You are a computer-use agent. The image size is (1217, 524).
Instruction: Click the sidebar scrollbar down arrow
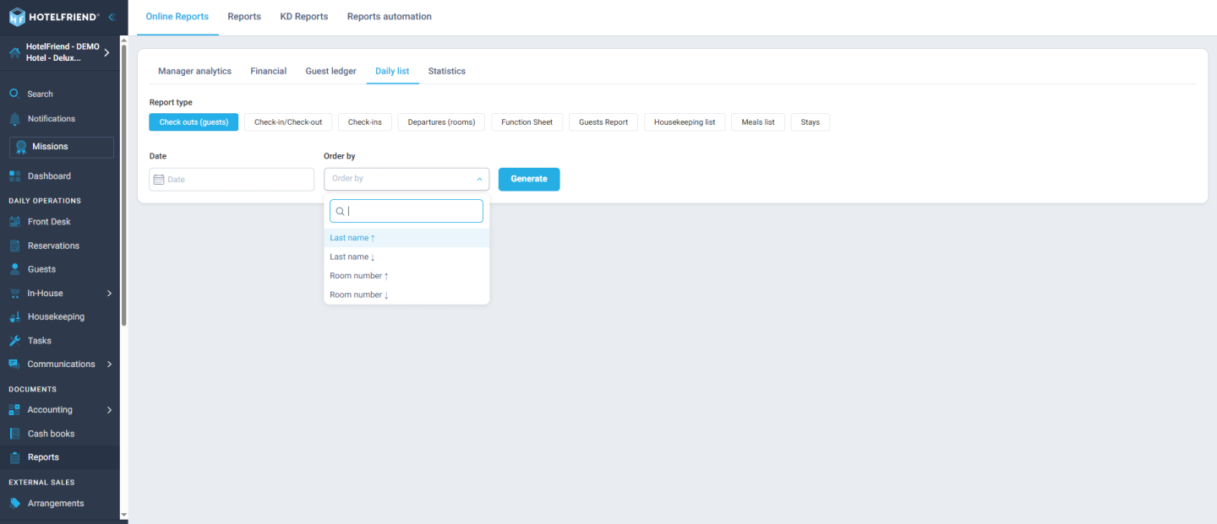coord(124,514)
